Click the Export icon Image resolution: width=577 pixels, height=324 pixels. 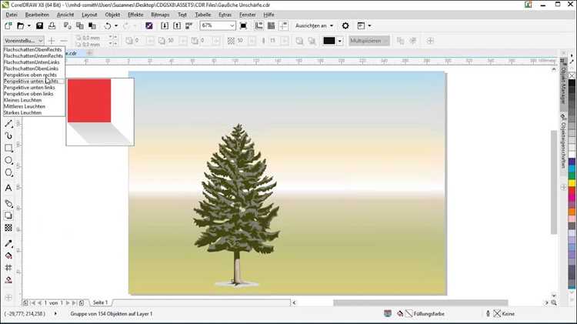pyautogui.click(x=177, y=25)
